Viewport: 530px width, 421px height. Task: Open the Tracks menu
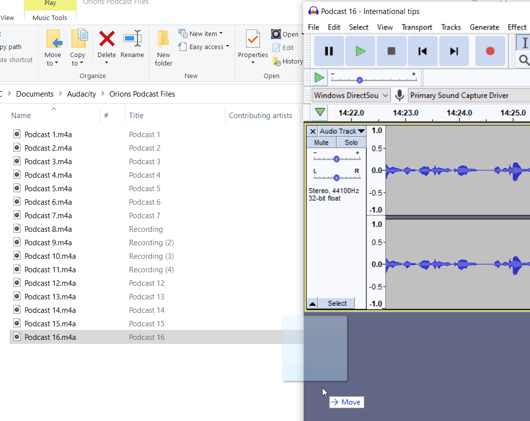click(x=450, y=27)
